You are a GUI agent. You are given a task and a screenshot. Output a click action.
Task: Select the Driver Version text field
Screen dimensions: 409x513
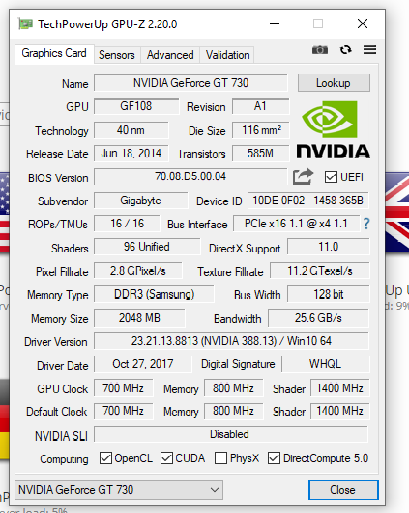[231, 341]
